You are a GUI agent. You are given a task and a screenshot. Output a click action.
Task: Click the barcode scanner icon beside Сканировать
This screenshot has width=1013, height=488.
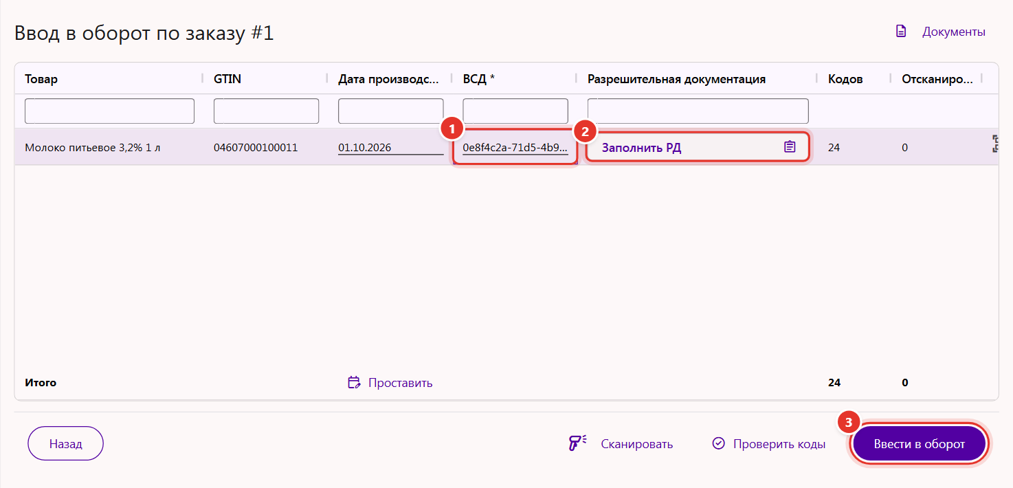click(x=577, y=444)
